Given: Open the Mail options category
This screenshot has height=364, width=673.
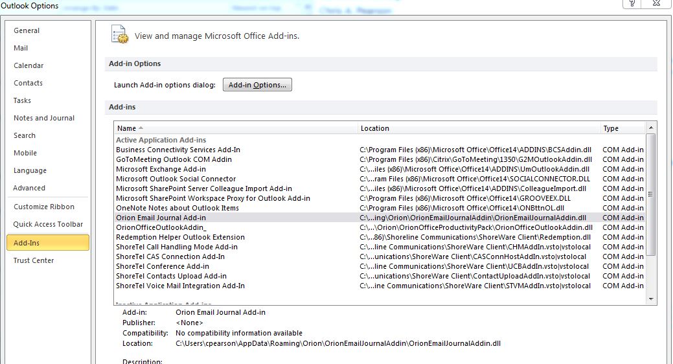Looking at the screenshot, I should point(21,48).
